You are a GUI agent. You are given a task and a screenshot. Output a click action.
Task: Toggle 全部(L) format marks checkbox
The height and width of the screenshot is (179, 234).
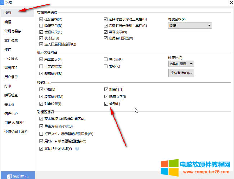(x=106, y=104)
